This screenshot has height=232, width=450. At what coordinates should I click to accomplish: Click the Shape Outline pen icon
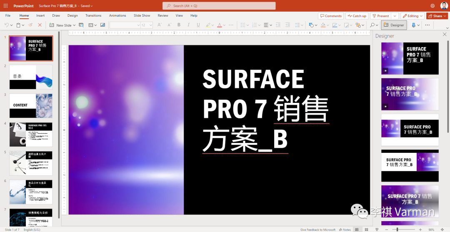(x=334, y=25)
